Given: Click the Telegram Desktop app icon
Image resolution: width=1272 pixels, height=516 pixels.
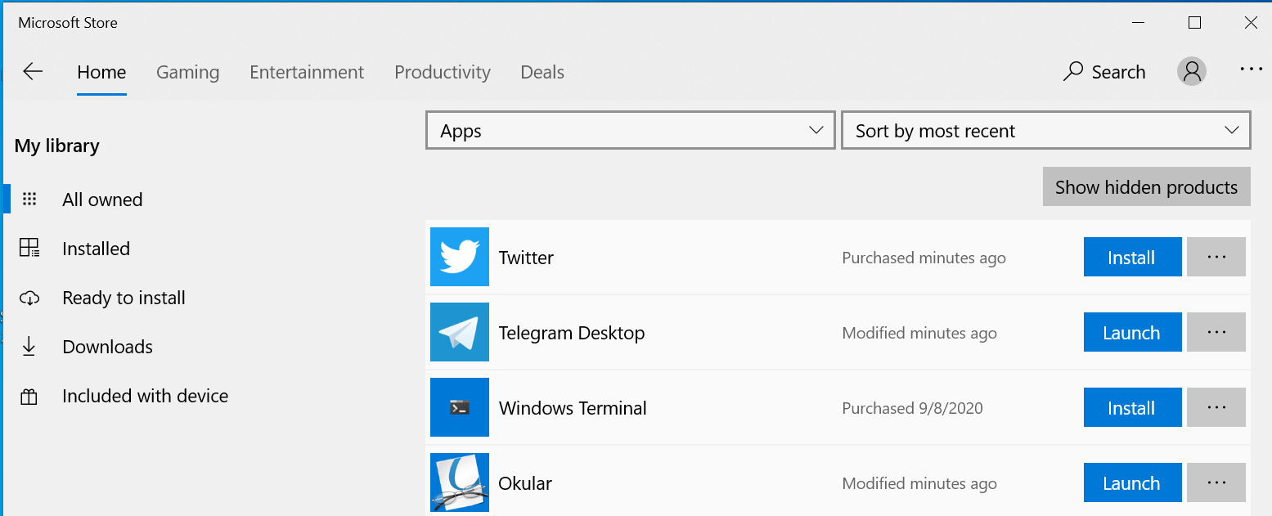Looking at the screenshot, I should coord(460,332).
